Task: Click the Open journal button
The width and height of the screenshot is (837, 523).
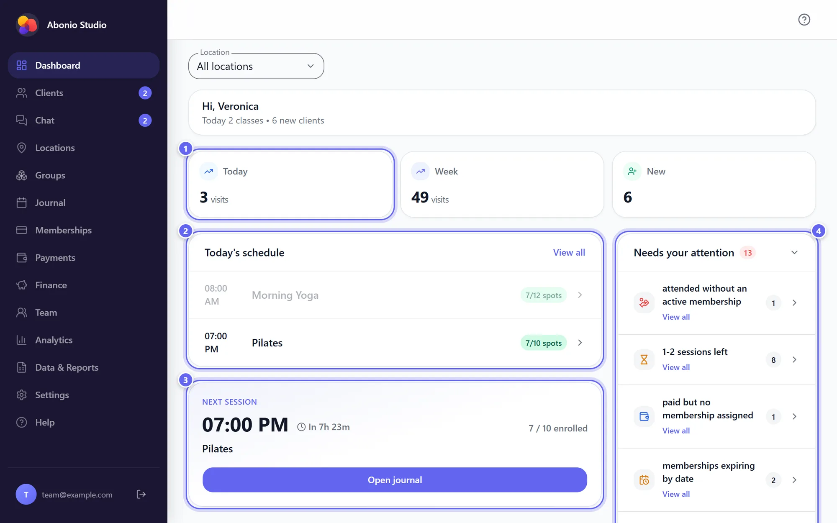Action: tap(395, 480)
